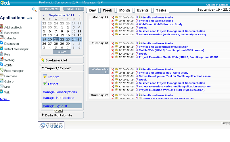Click the today button under calendar
This screenshot has height=142, width=230.
(x=62, y=52)
